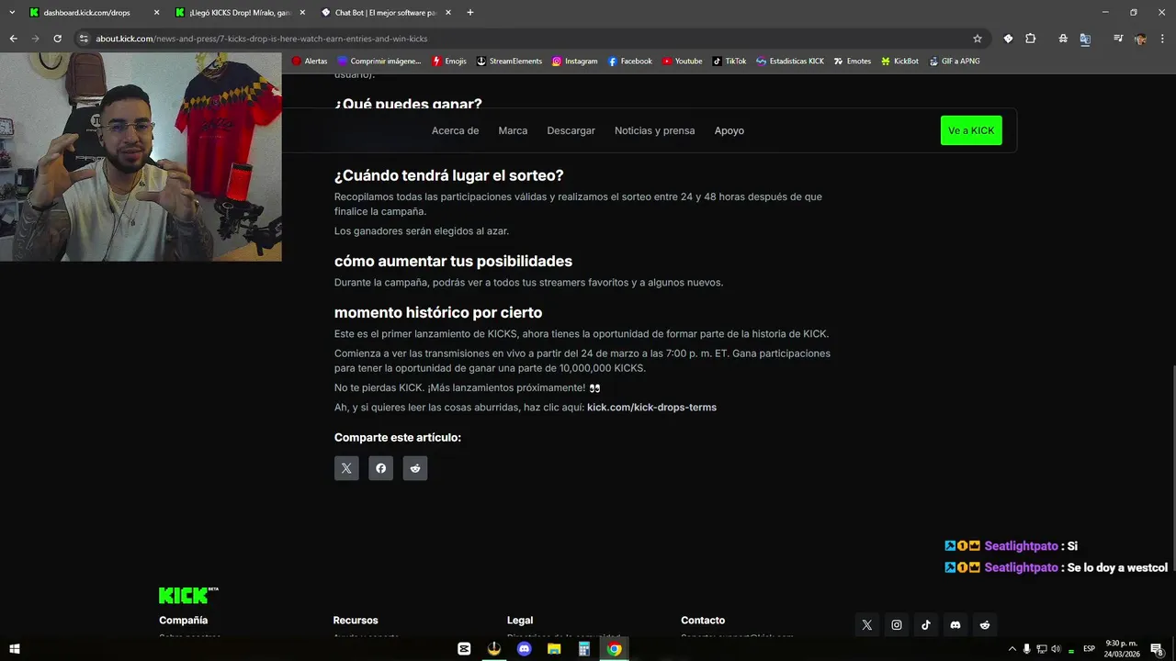Open Kick's X profile in footer
Viewport: 1176px width, 661px height.
click(866, 625)
